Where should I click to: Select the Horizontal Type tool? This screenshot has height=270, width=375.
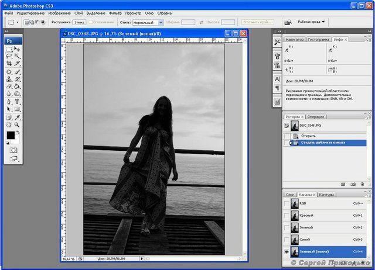pos(17,101)
